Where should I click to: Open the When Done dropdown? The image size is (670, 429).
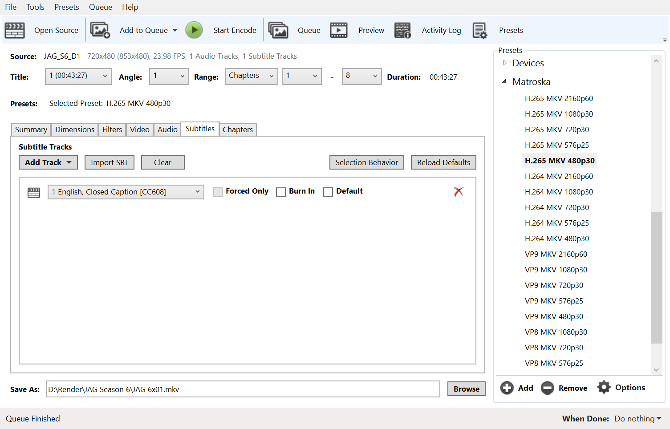tap(638, 418)
